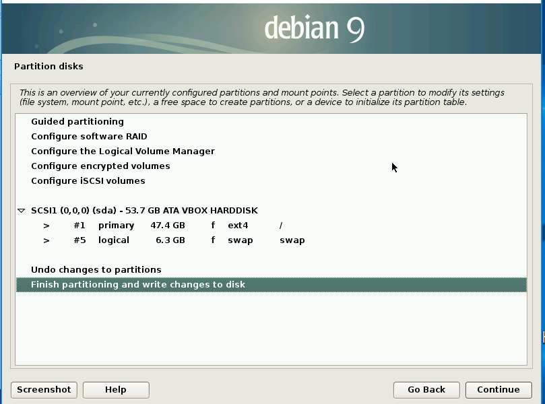Click the Continue button
Screen dimensions: 545x404
[x=499, y=390]
